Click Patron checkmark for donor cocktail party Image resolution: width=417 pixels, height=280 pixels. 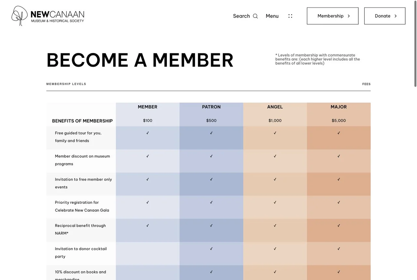pos(211,249)
